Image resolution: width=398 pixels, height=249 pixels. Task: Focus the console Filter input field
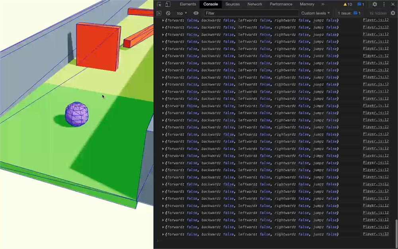point(251,13)
